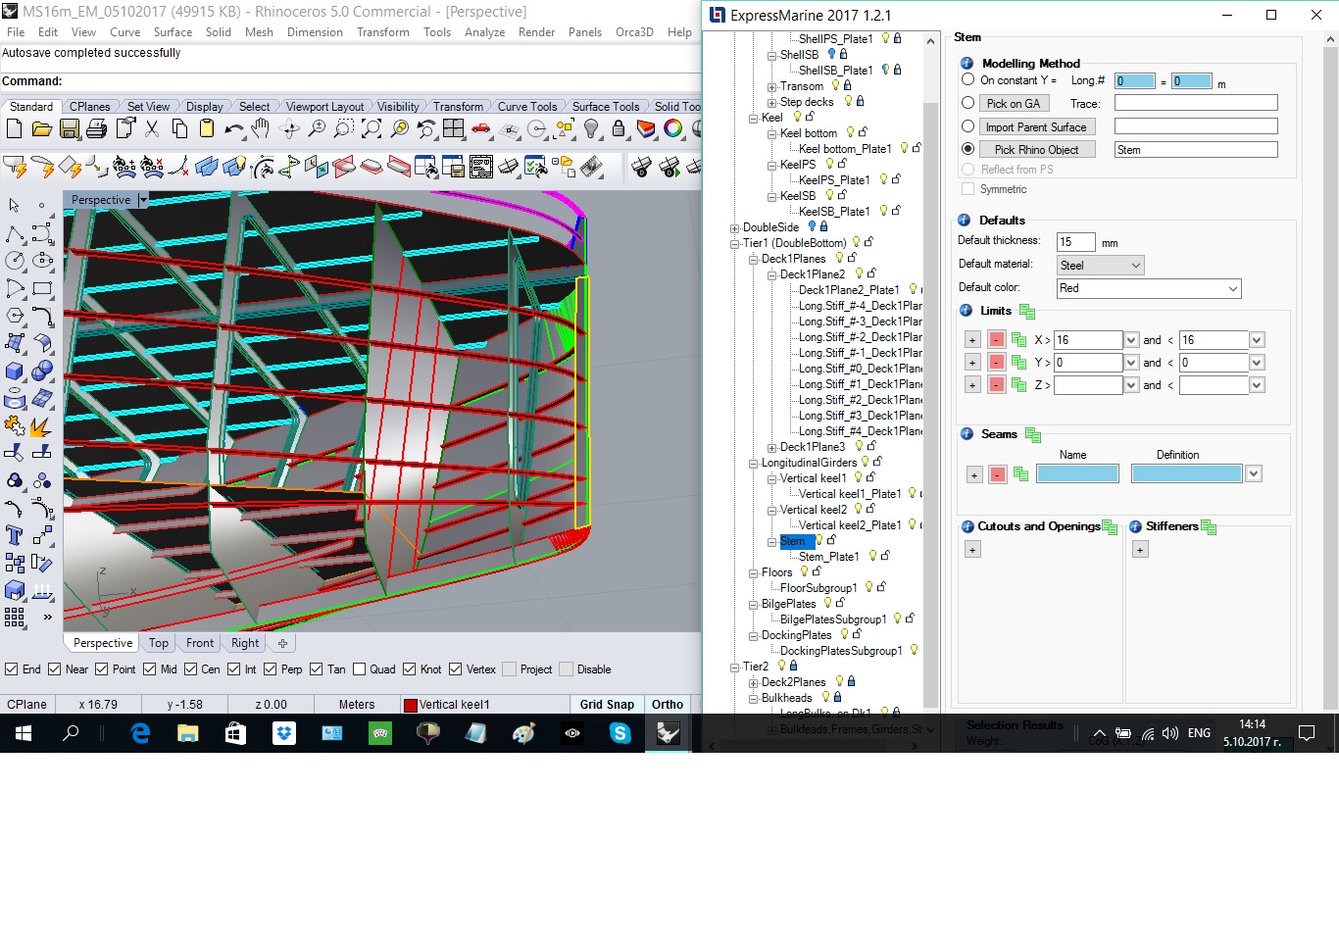Collapse the LongitudinalGirders tree node
The image size is (1339, 941).
click(753, 464)
